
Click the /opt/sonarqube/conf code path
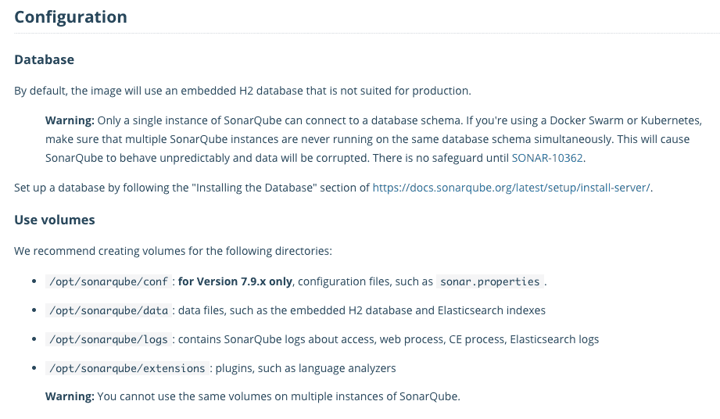click(x=108, y=281)
